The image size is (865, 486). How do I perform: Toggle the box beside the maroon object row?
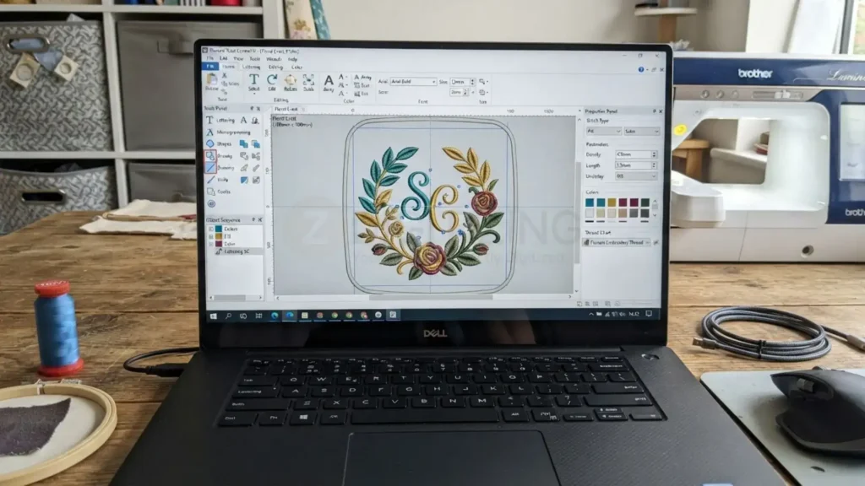click(x=211, y=244)
